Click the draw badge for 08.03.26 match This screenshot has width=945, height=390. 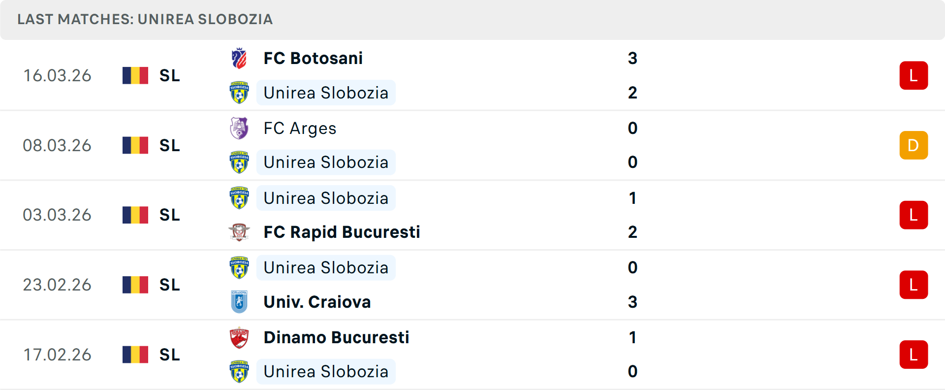[913, 145]
